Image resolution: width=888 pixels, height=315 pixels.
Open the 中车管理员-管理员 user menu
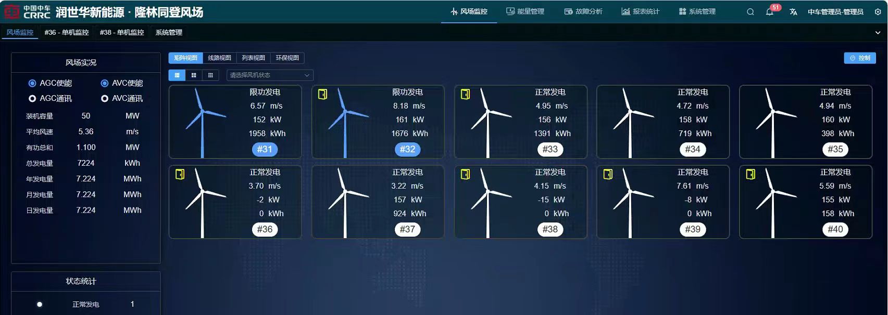coord(835,12)
